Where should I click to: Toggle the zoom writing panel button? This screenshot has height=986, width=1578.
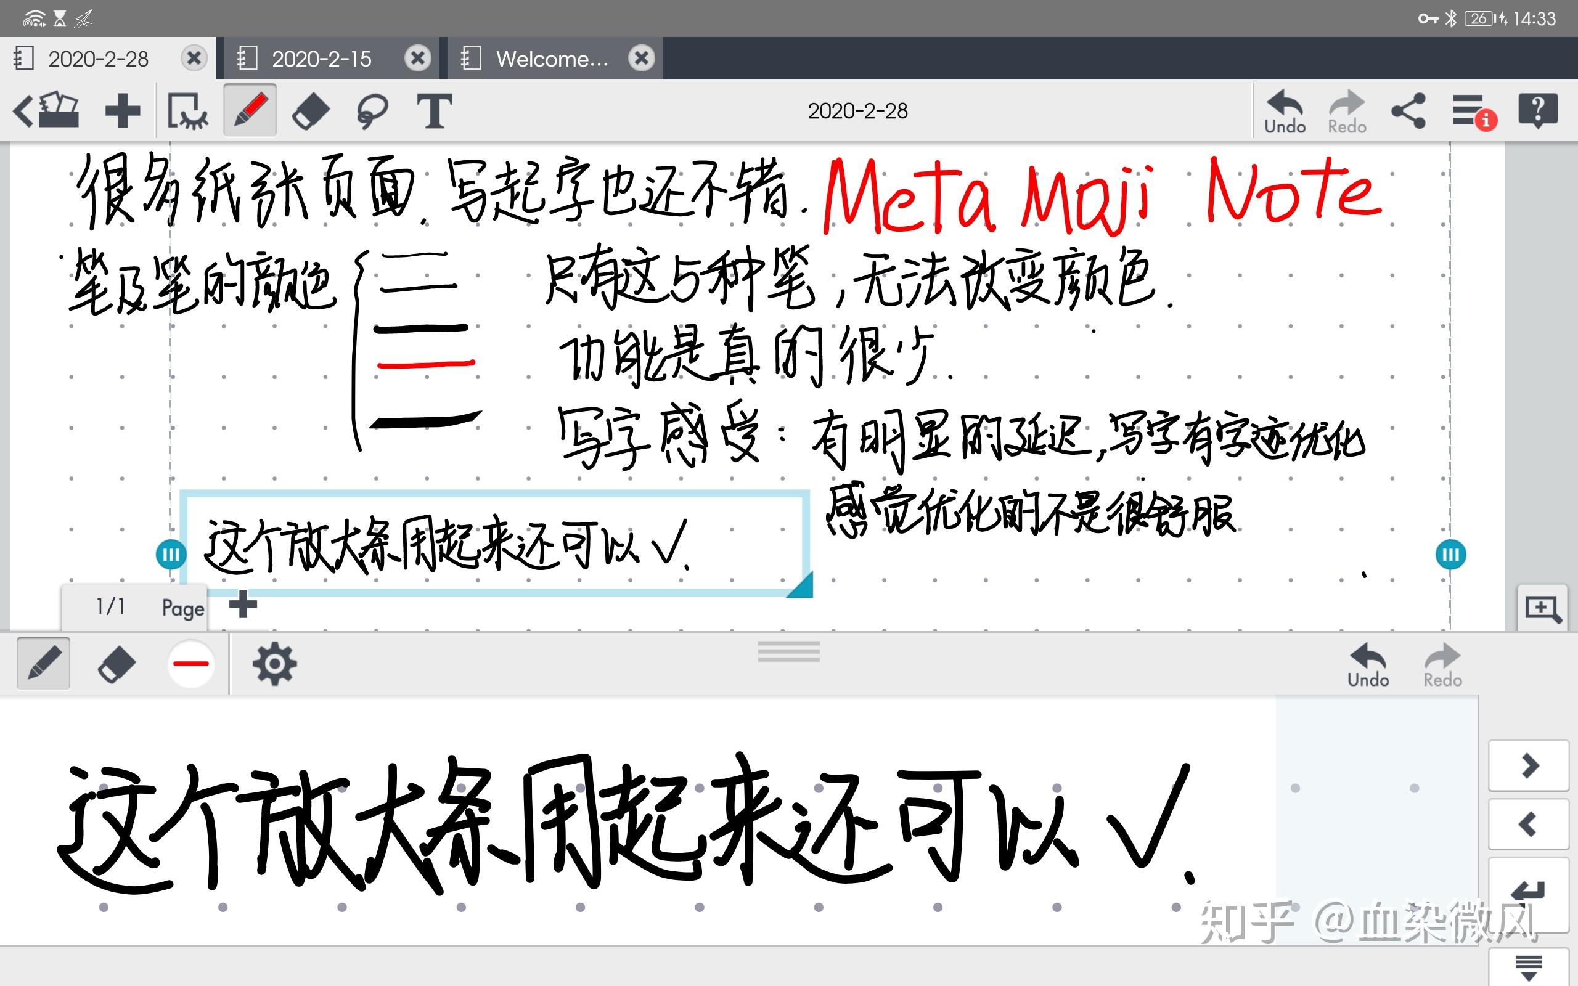click(x=1543, y=608)
